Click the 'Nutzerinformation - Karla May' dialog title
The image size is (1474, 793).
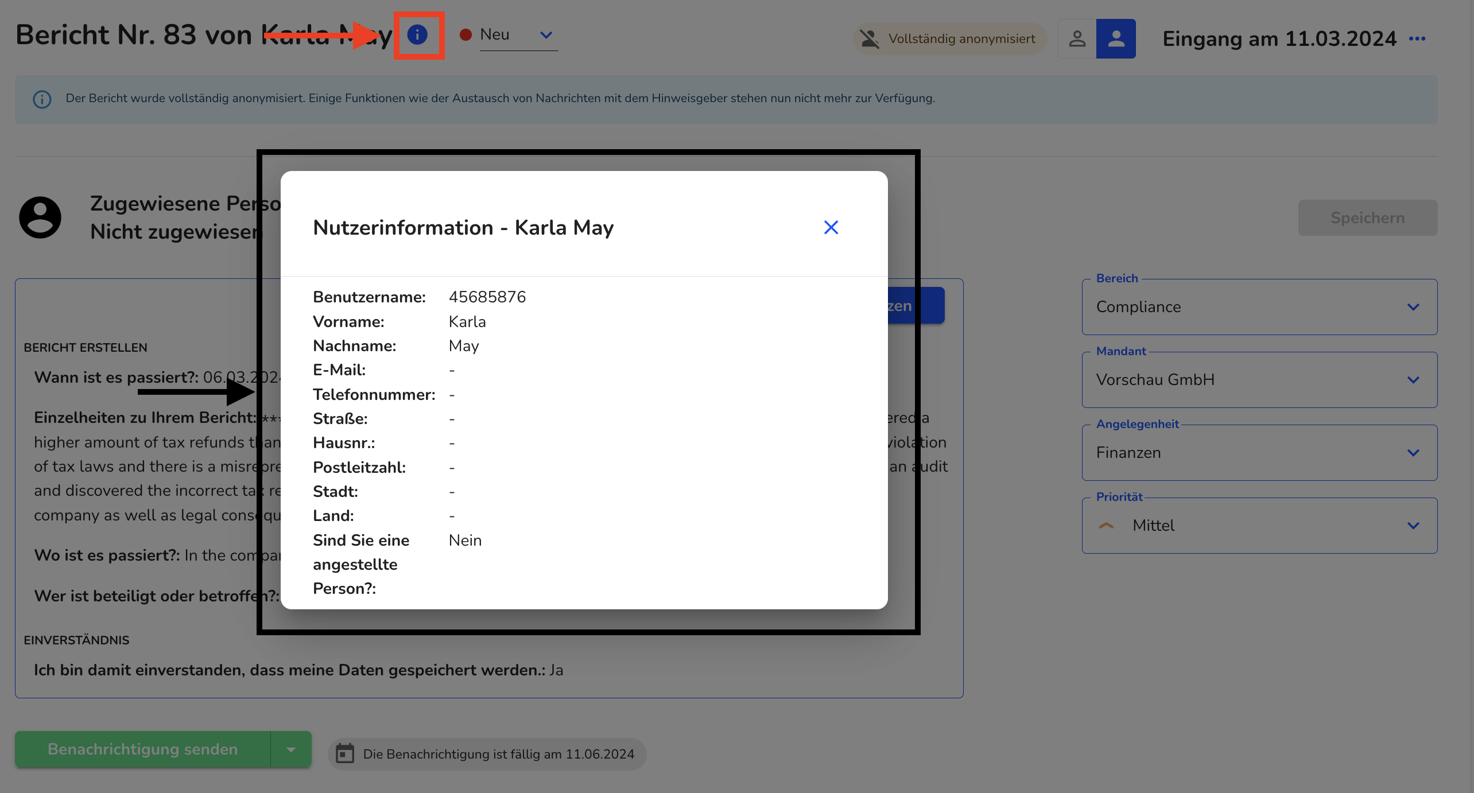pyautogui.click(x=463, y=228)
